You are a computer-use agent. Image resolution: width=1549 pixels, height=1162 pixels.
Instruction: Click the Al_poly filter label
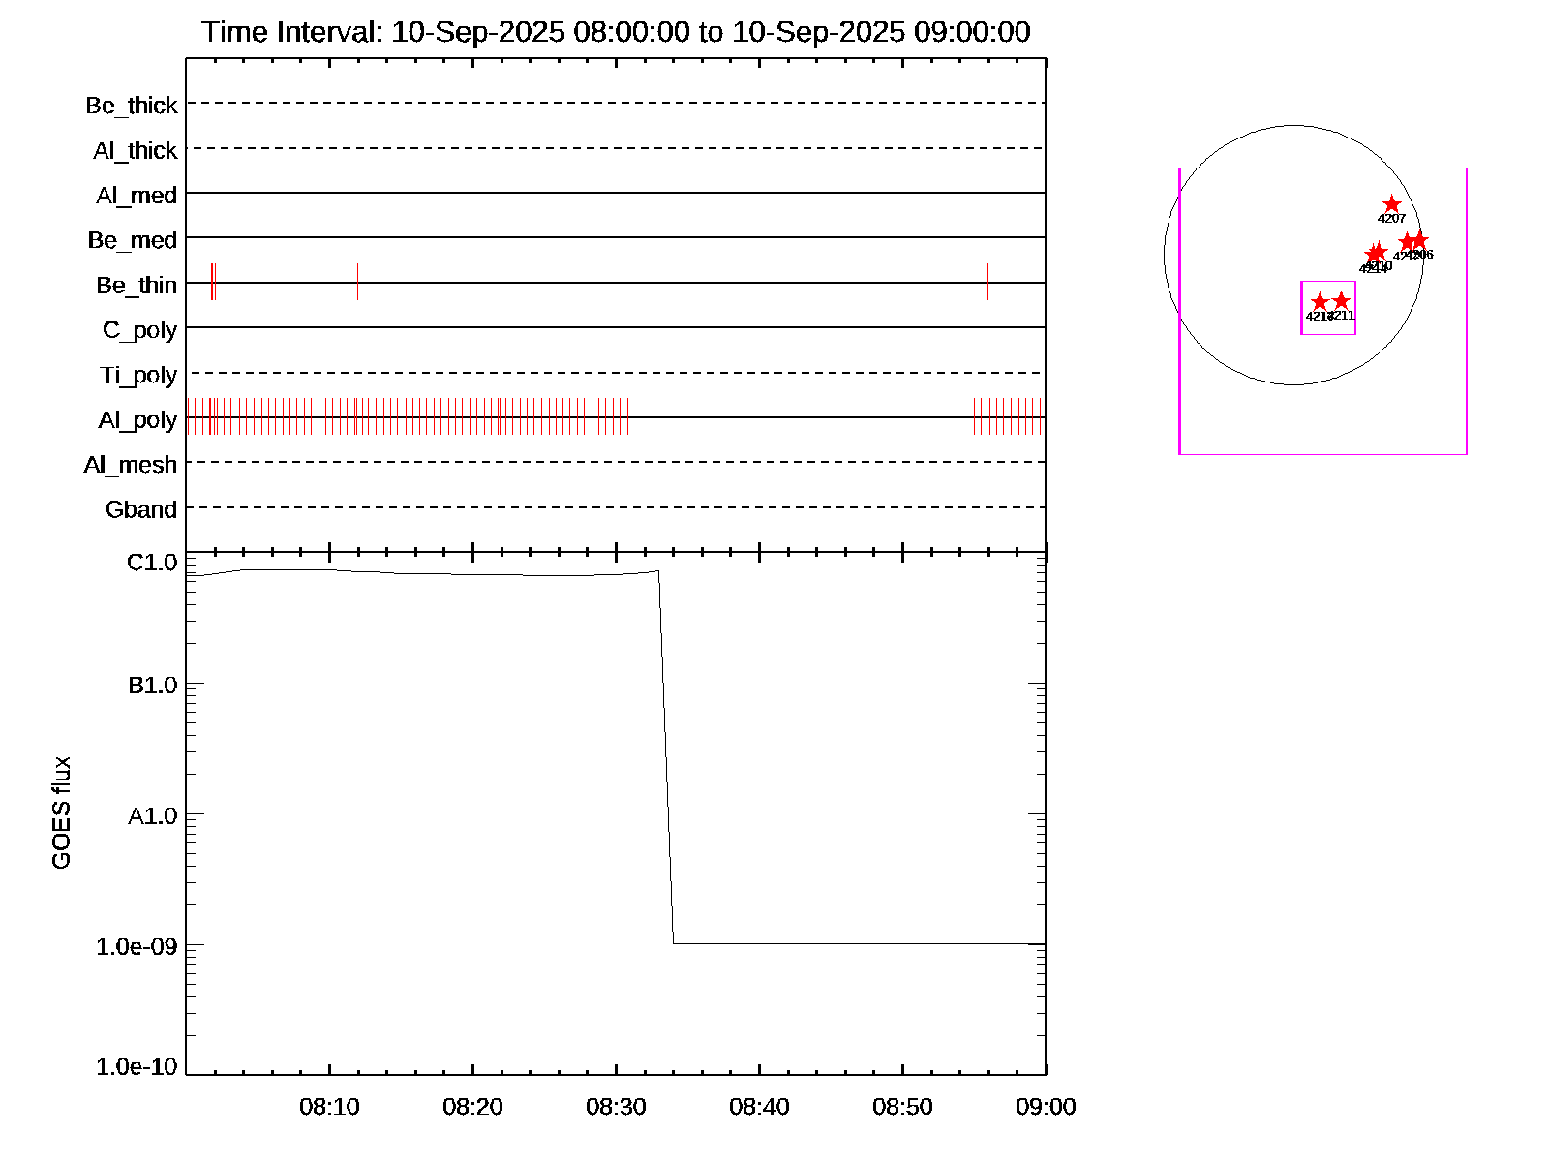(137, 420)
